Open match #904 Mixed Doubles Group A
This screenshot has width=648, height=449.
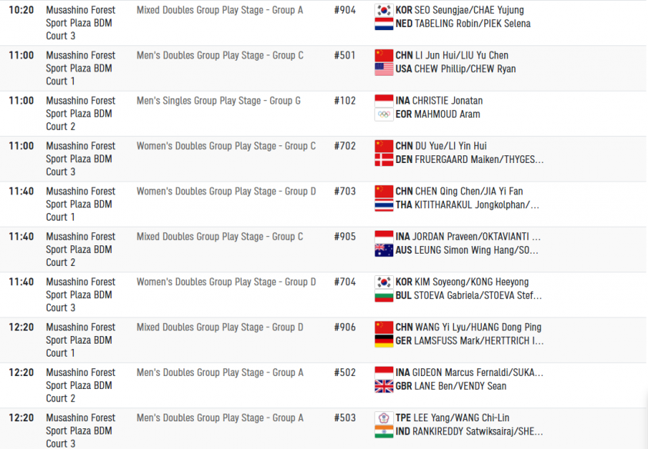click(345, 10)
